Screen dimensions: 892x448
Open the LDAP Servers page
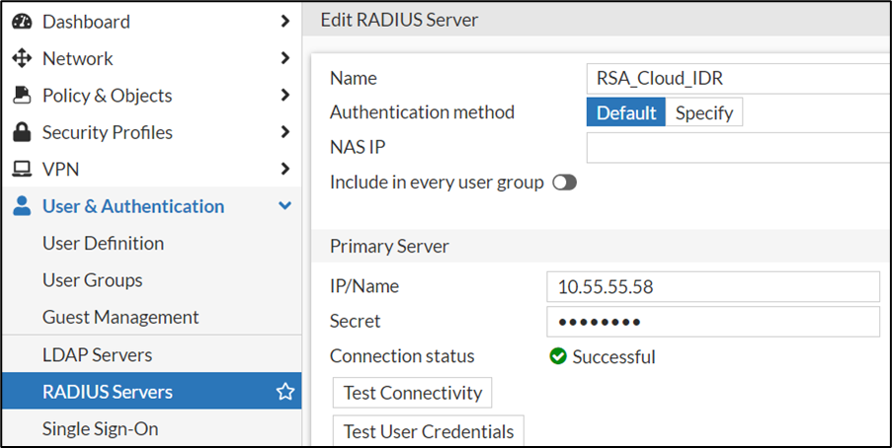point(97,354)
